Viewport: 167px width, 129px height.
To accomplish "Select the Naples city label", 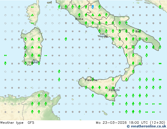I will pos(103,36).
